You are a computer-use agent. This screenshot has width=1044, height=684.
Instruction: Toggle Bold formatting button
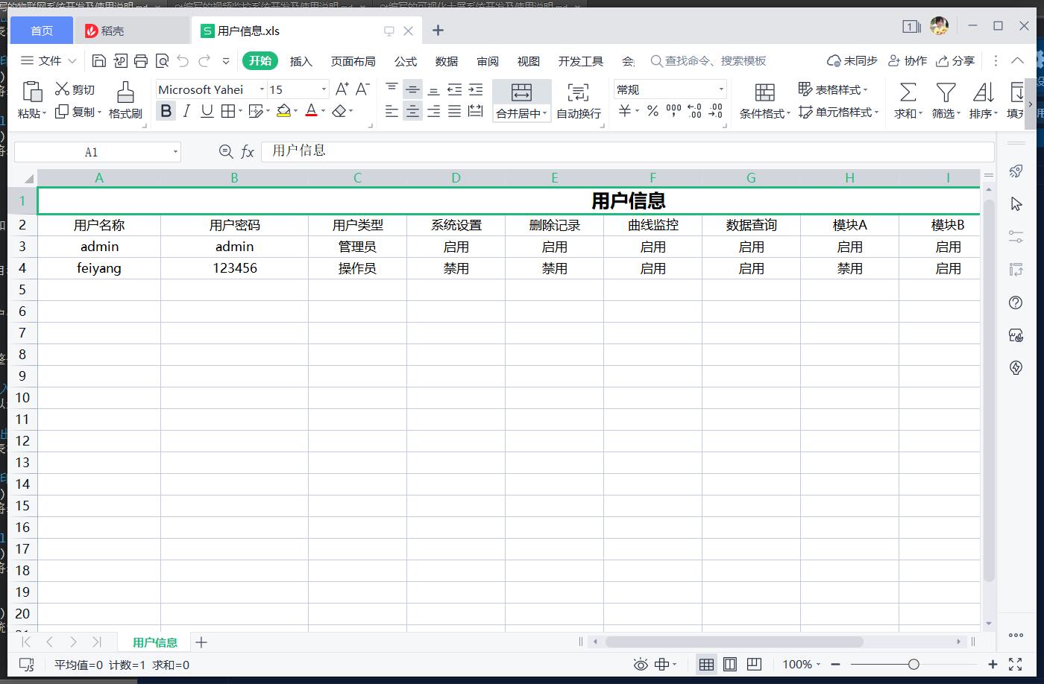point(166,111)
